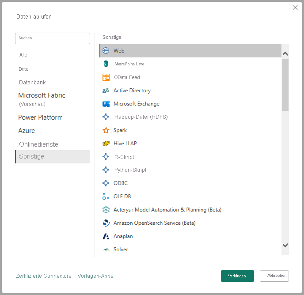Select the SharePoint-Liste text entry
Viewport: 304px width, 295px height.
[129, 64]
